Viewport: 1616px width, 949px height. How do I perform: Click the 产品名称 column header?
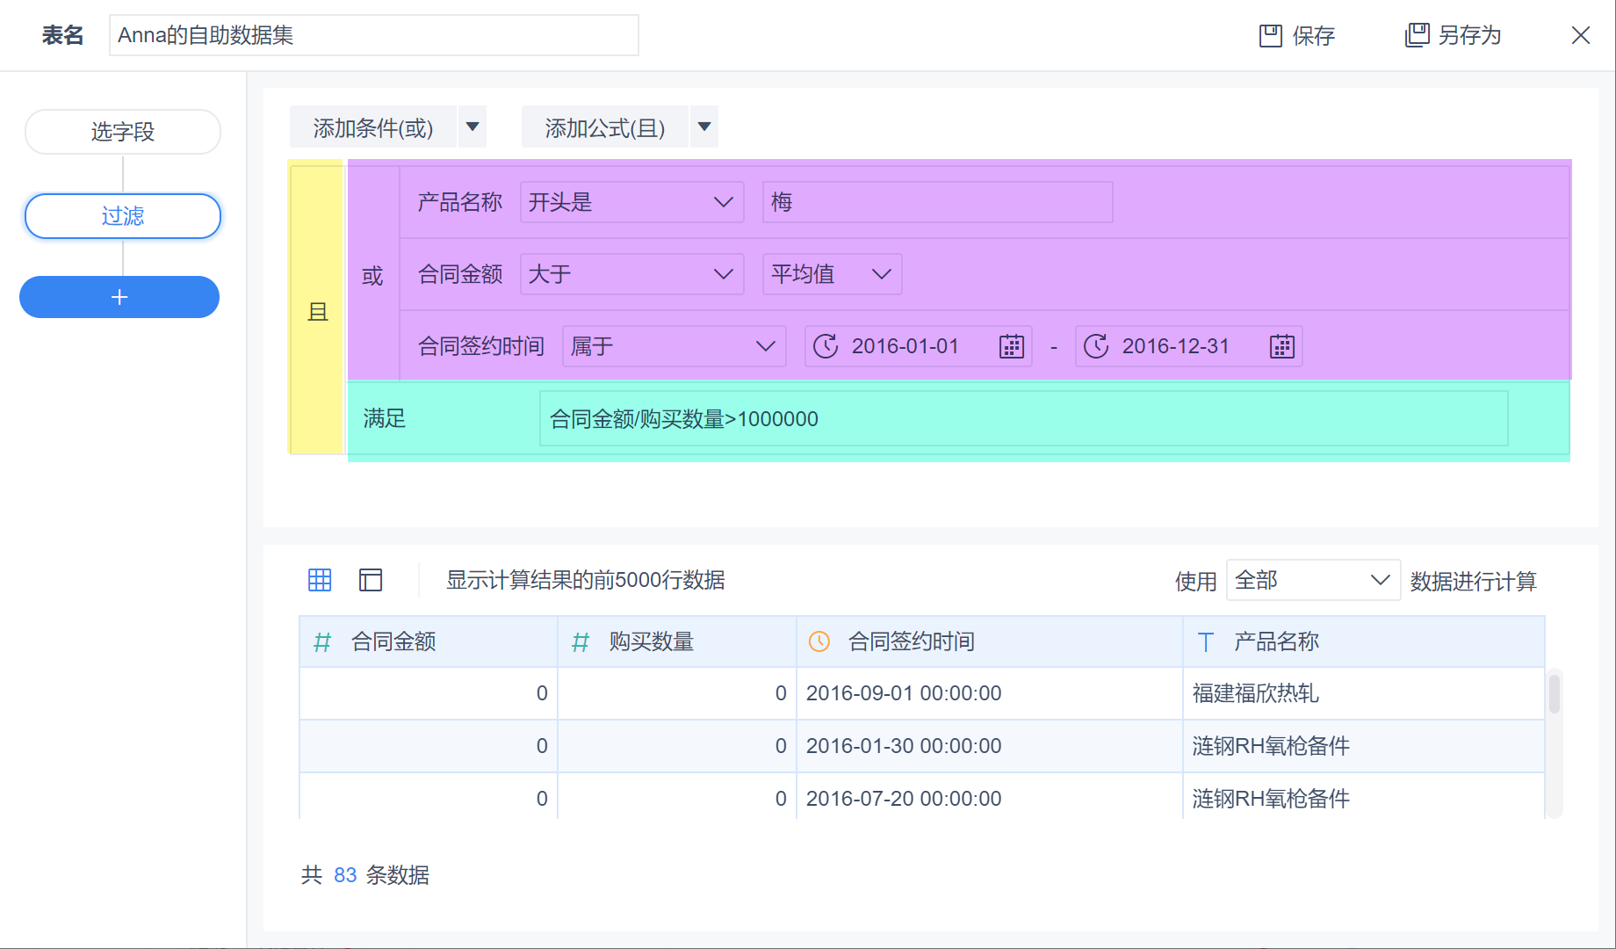pos(1364,641)
